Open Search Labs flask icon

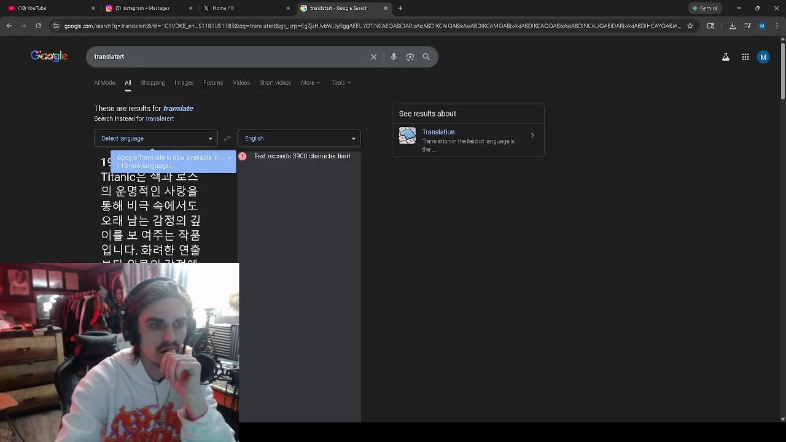(725, 57)
